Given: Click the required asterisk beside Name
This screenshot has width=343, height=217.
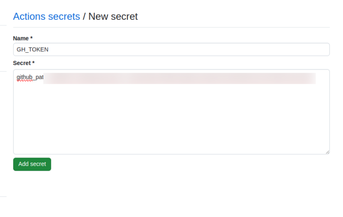Looking at the screenshot, I should [31, 38].
